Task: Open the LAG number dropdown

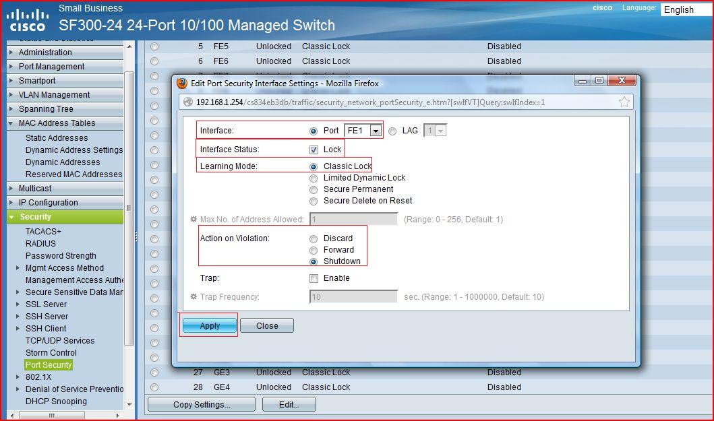Action: click(435, 131)
